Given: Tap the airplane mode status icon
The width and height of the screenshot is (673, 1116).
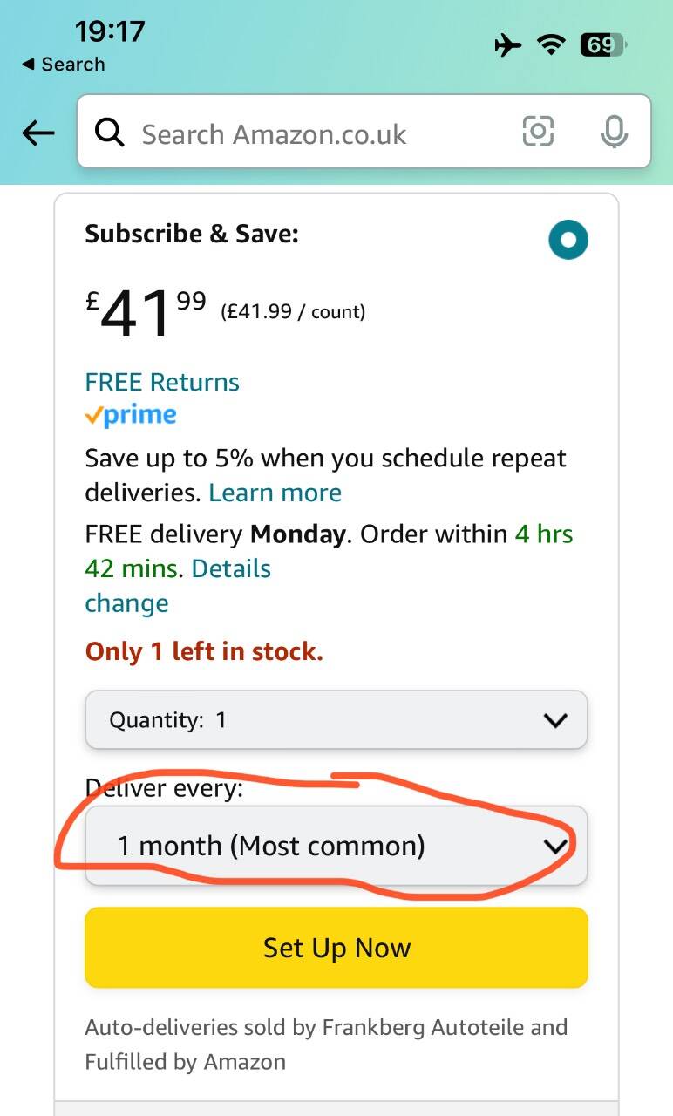Looking at the screenshot, I should [x=507, y=44].
